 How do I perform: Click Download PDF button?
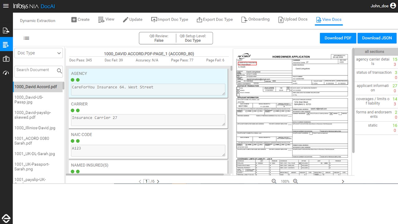338,38
